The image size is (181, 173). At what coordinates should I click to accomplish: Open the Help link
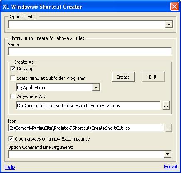10,167
